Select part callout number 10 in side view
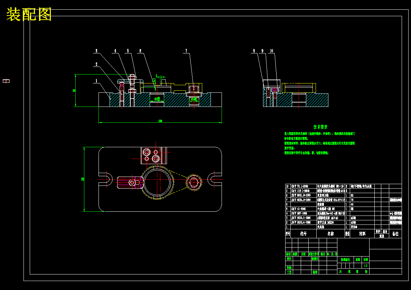The height and width of the screenshot is (290, 411). coord(271,51)
